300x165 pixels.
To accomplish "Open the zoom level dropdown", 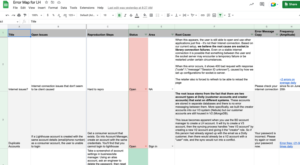I will (x=37, y=15).
